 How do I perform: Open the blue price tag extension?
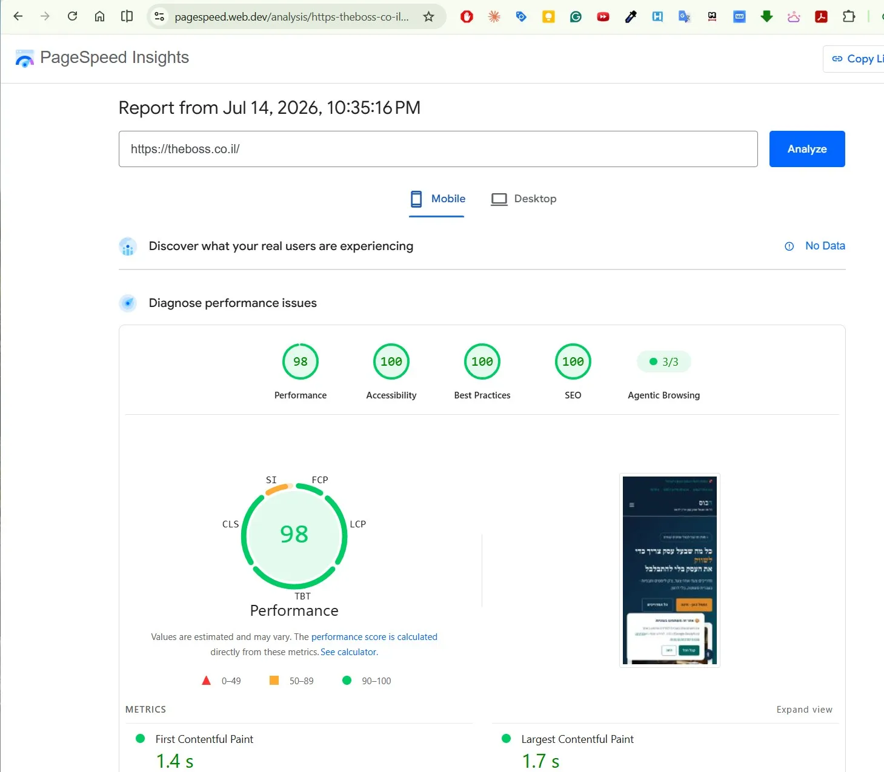point(521,16)
